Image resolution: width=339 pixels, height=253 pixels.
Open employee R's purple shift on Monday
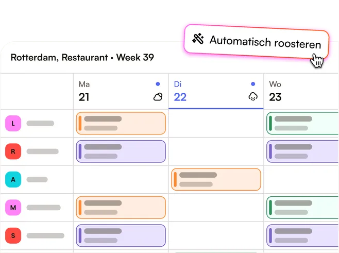(121, 151)
